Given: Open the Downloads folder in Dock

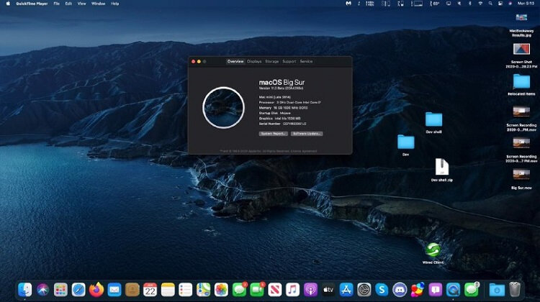Looking at the screenshot, I should click(497, 290).
